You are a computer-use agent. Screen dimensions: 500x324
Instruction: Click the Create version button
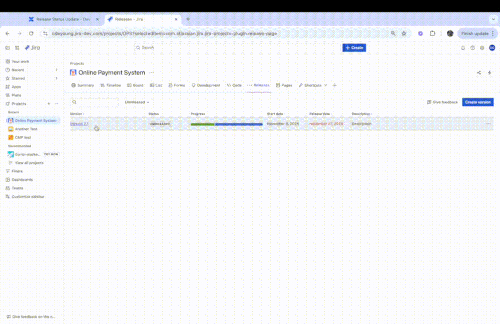tap(477, 101)
